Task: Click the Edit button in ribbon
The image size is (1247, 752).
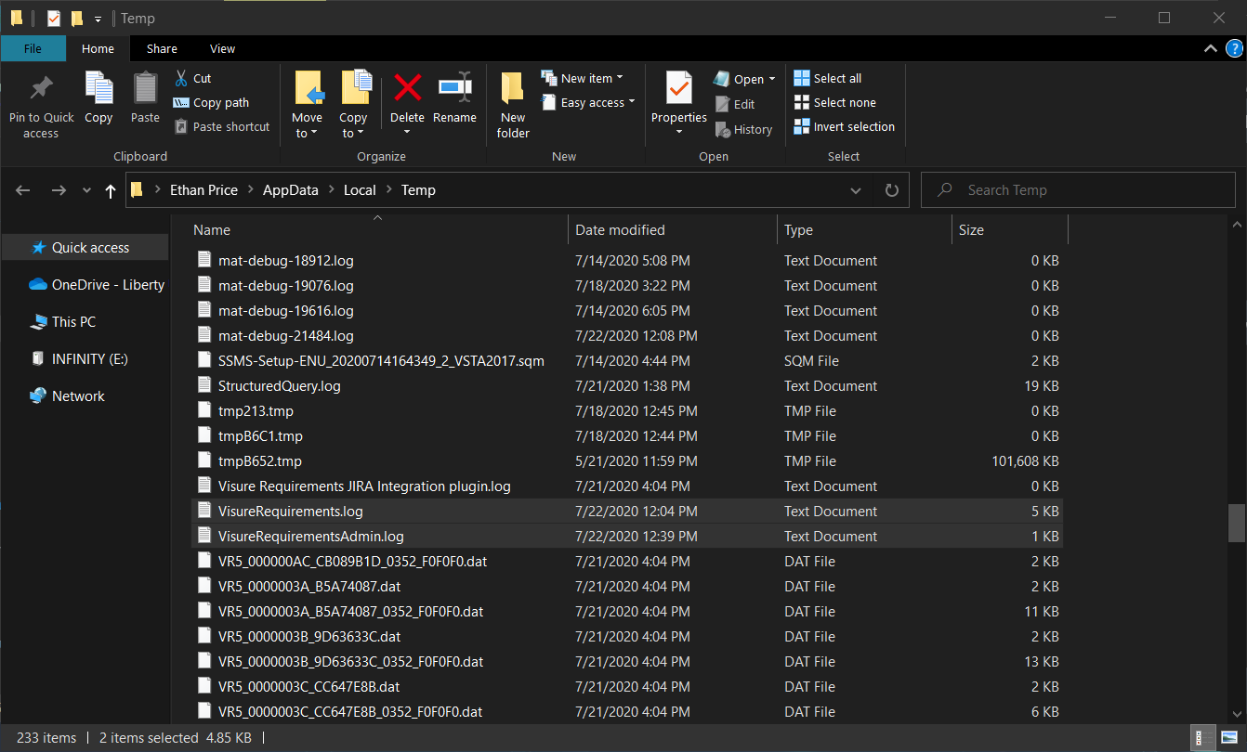Action: pos(735,104)
